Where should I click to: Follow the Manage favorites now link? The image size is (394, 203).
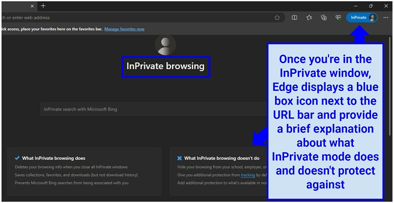124,29
